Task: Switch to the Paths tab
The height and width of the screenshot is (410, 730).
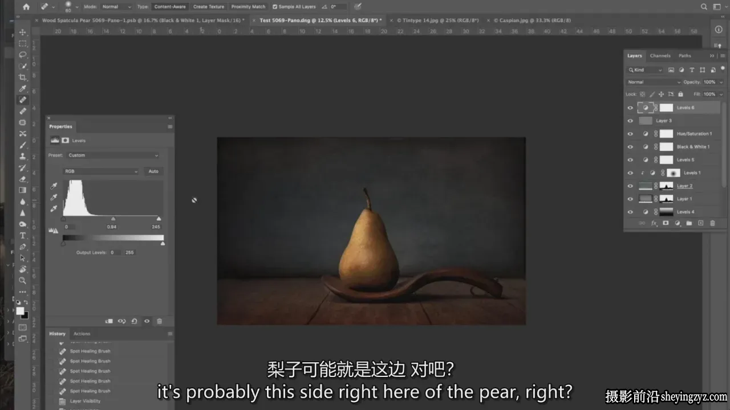Action: pyautogui.click(x=685, y=56)
